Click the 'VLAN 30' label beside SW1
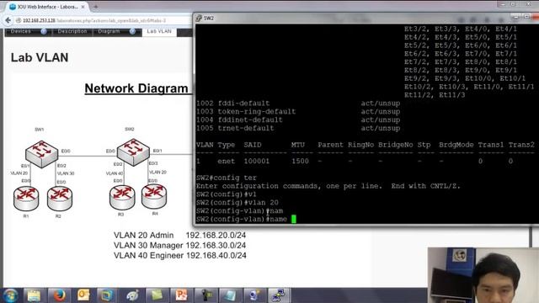Image resolution: width=539 pixels, height=303 pixels. click(66, 173)
